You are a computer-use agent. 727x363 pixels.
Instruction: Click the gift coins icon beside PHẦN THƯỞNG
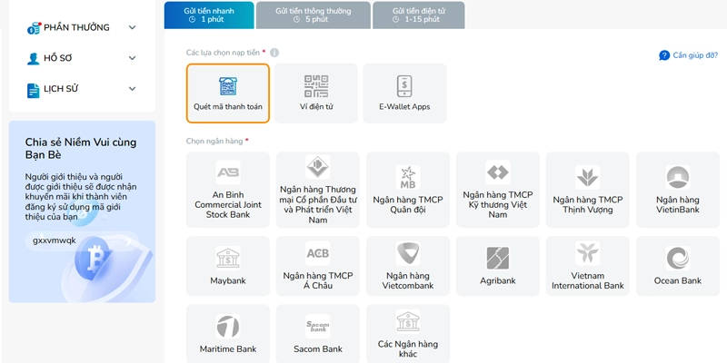[34, 28]
